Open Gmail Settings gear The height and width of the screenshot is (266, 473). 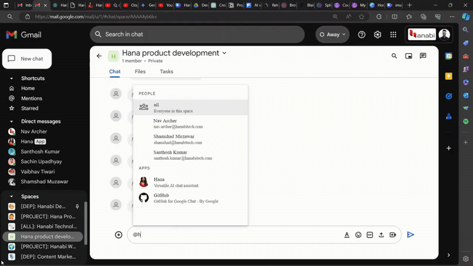[377, 35]
